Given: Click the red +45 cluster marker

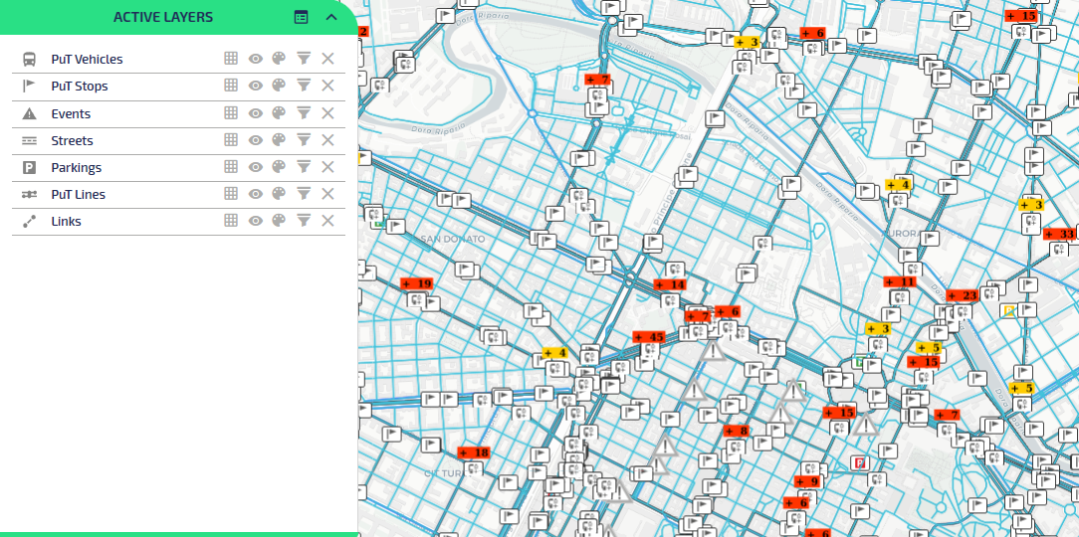Looking at the screenshot, I should click(649, 337).
